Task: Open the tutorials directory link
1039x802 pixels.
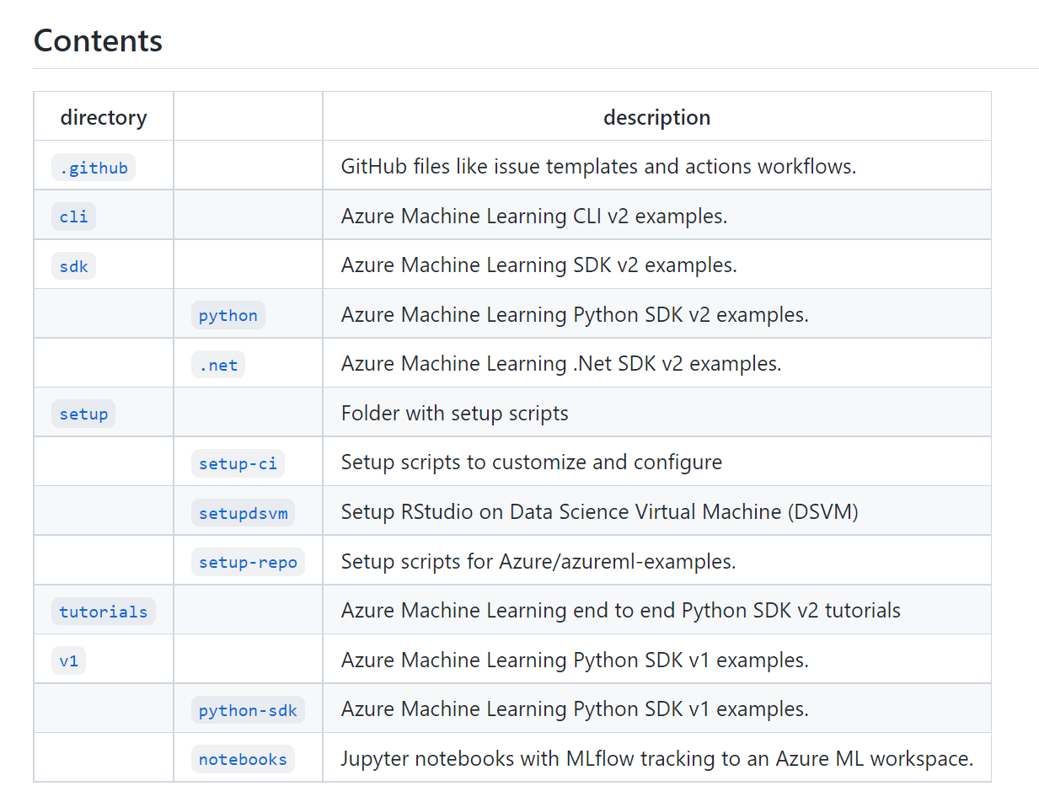Action: (x=104, y=612)
